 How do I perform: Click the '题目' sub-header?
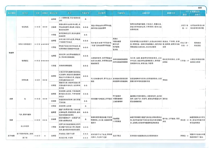(x=185, y=15)
